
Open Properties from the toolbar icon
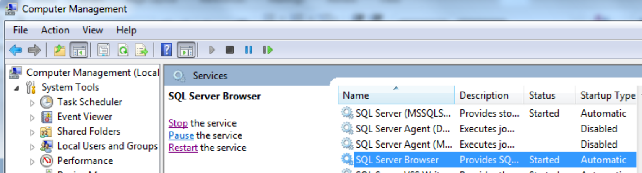point(103,51)
